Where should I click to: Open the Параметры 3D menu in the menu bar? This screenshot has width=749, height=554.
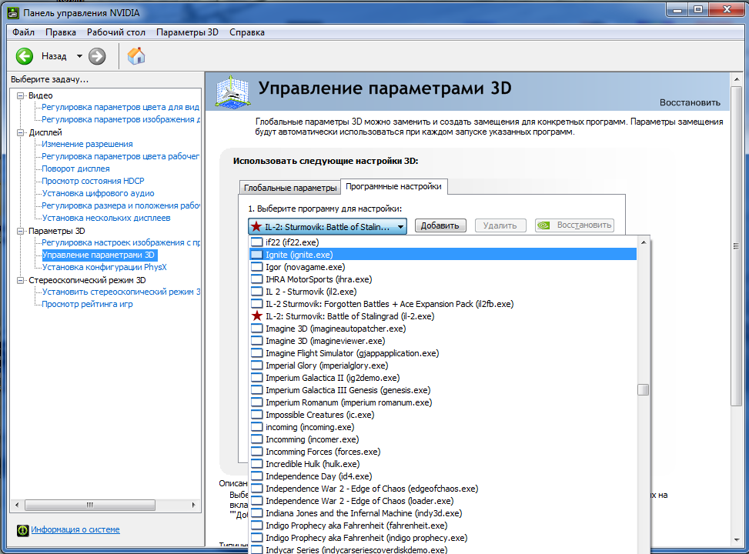coord(187,32)
